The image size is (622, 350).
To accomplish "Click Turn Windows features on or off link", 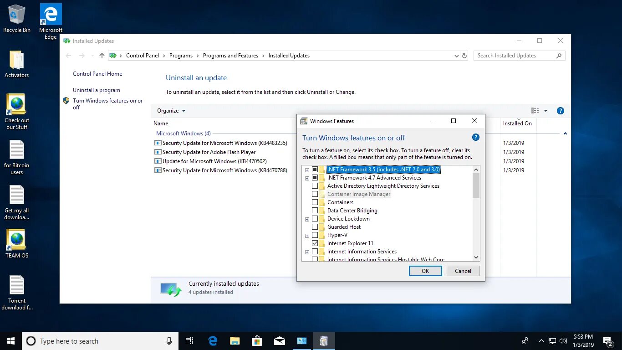I will pos(108,104).
